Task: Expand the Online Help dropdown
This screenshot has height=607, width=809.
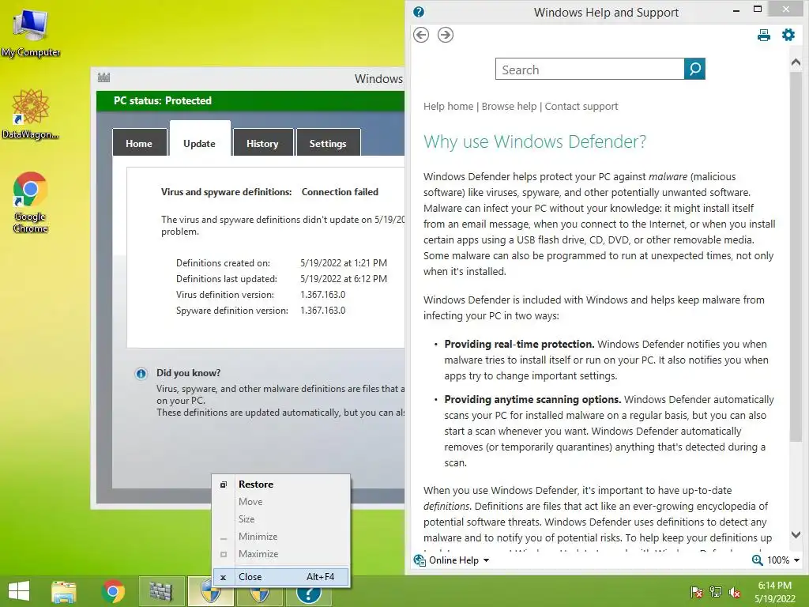Action: click(x=486, y=560)
